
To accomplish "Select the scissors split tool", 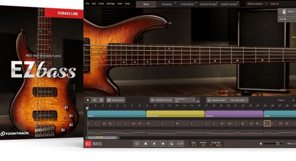I will [101, 100].
